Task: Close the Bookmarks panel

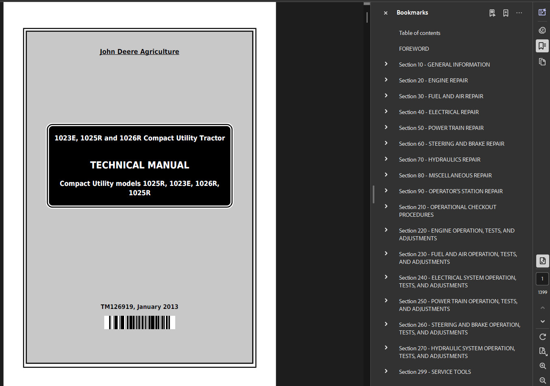Action: 386,13
